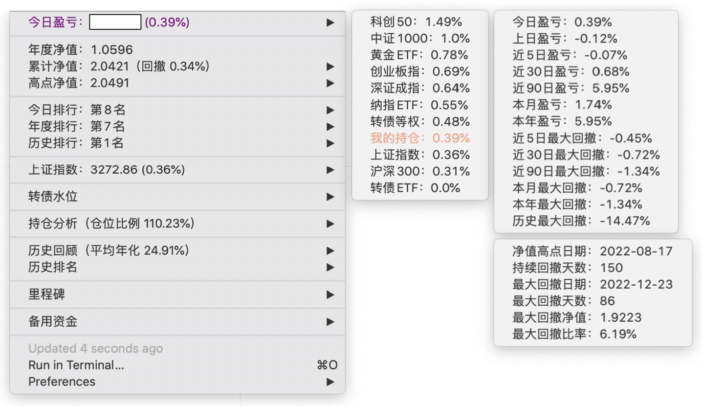Expand the 累计净值 submenu arrow
The width and height of the screenshot is (702, 406).
click(x=330, y=67)
